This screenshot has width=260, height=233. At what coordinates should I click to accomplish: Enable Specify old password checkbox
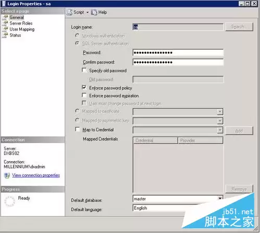coord(84,70)
